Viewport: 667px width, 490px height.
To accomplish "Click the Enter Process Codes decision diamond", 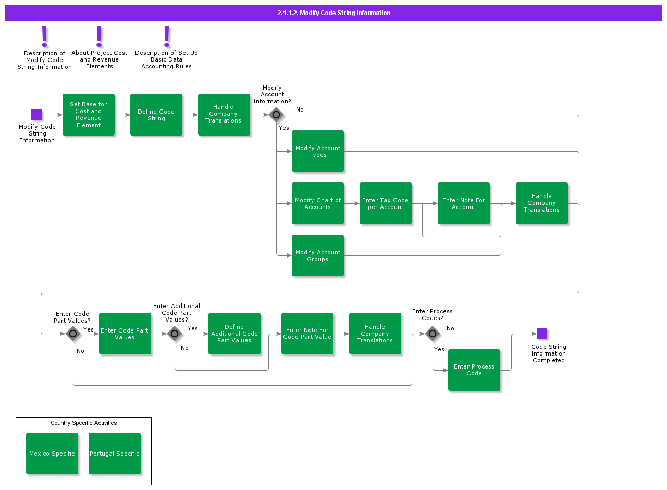I will pyautogui.click(x=433, y=334).
